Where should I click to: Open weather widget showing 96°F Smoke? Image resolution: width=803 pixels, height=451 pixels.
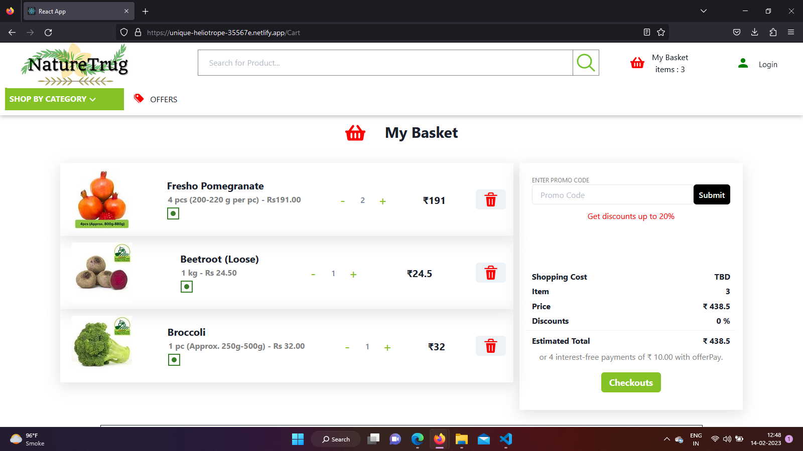[x=28, y=439]
